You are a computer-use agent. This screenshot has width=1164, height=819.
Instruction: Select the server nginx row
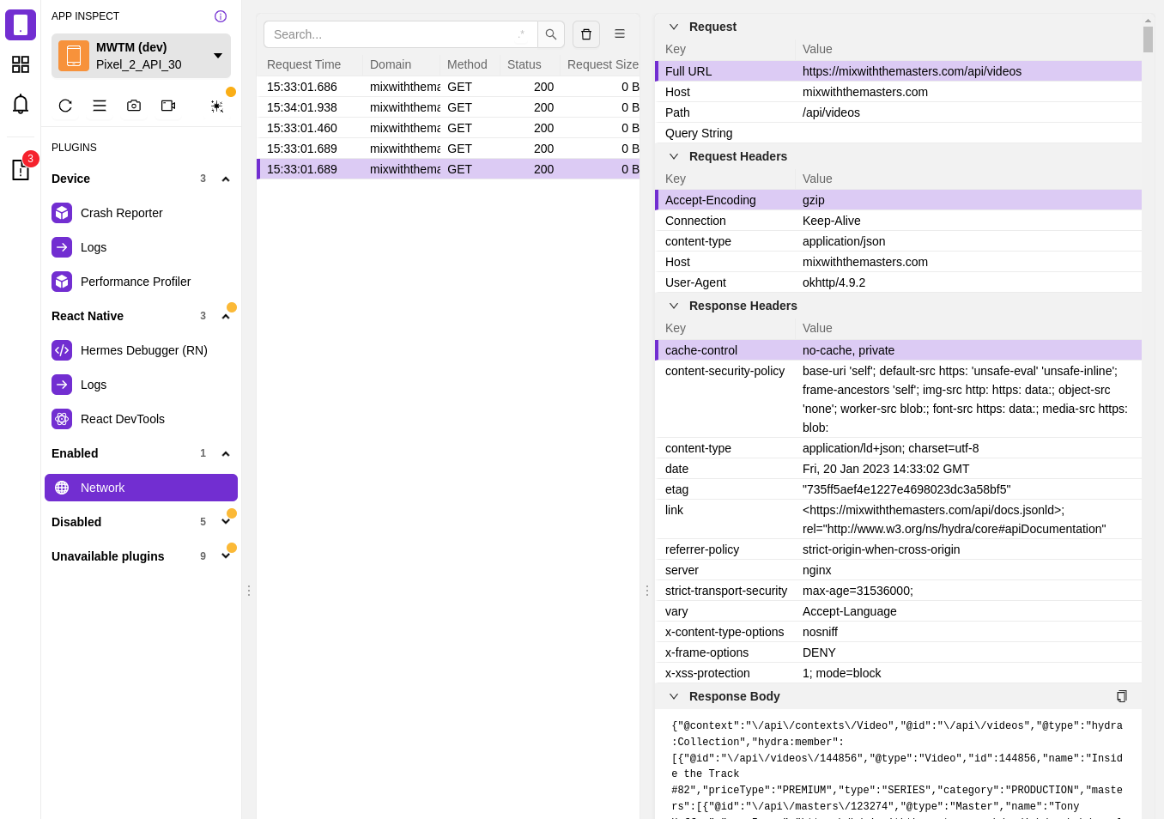click(898, 570)
